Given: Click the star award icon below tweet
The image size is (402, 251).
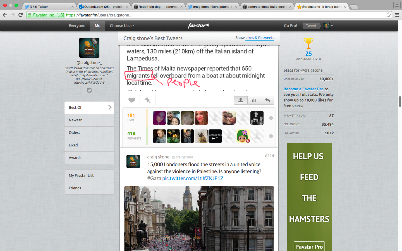Looking at the screenshot, I should point(147,100).
